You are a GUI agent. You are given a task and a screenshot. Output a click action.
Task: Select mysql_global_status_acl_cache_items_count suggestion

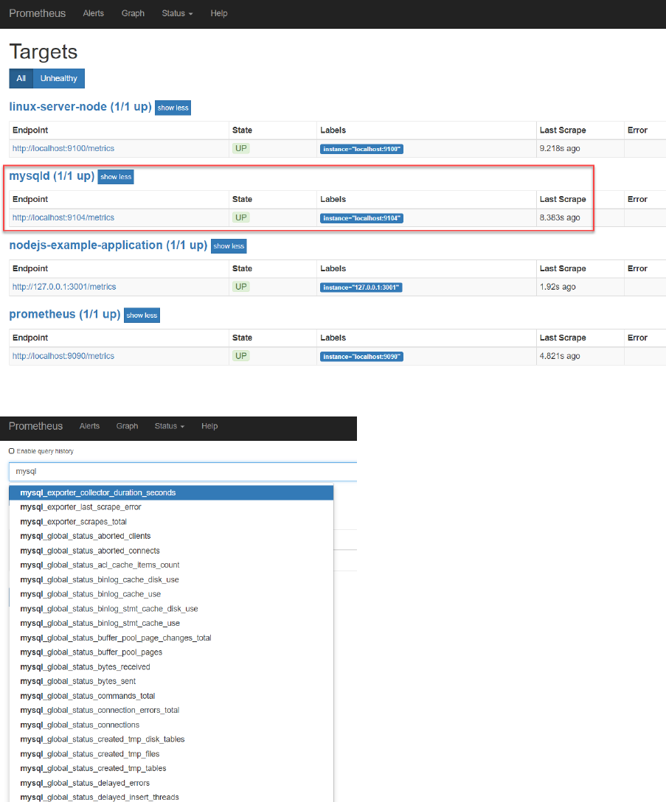tap(172, 565)
